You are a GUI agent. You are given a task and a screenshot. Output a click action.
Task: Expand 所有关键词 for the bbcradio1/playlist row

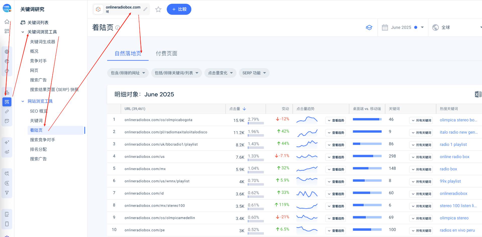pyautogui.click(x=421, y=145)
